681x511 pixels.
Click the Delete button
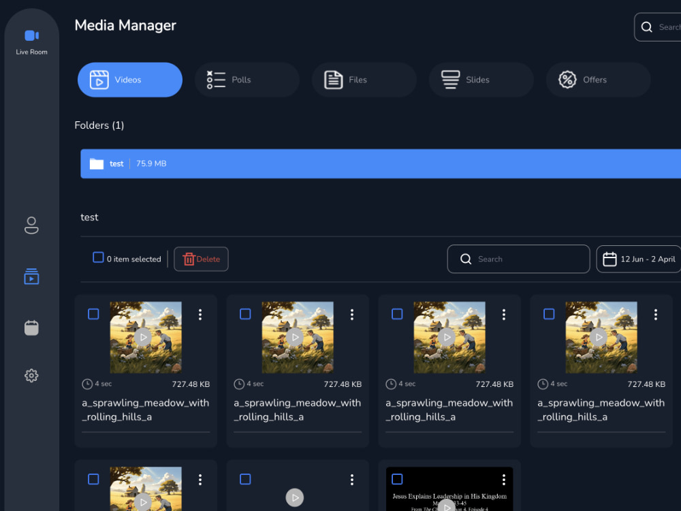(x=201, y=259)
